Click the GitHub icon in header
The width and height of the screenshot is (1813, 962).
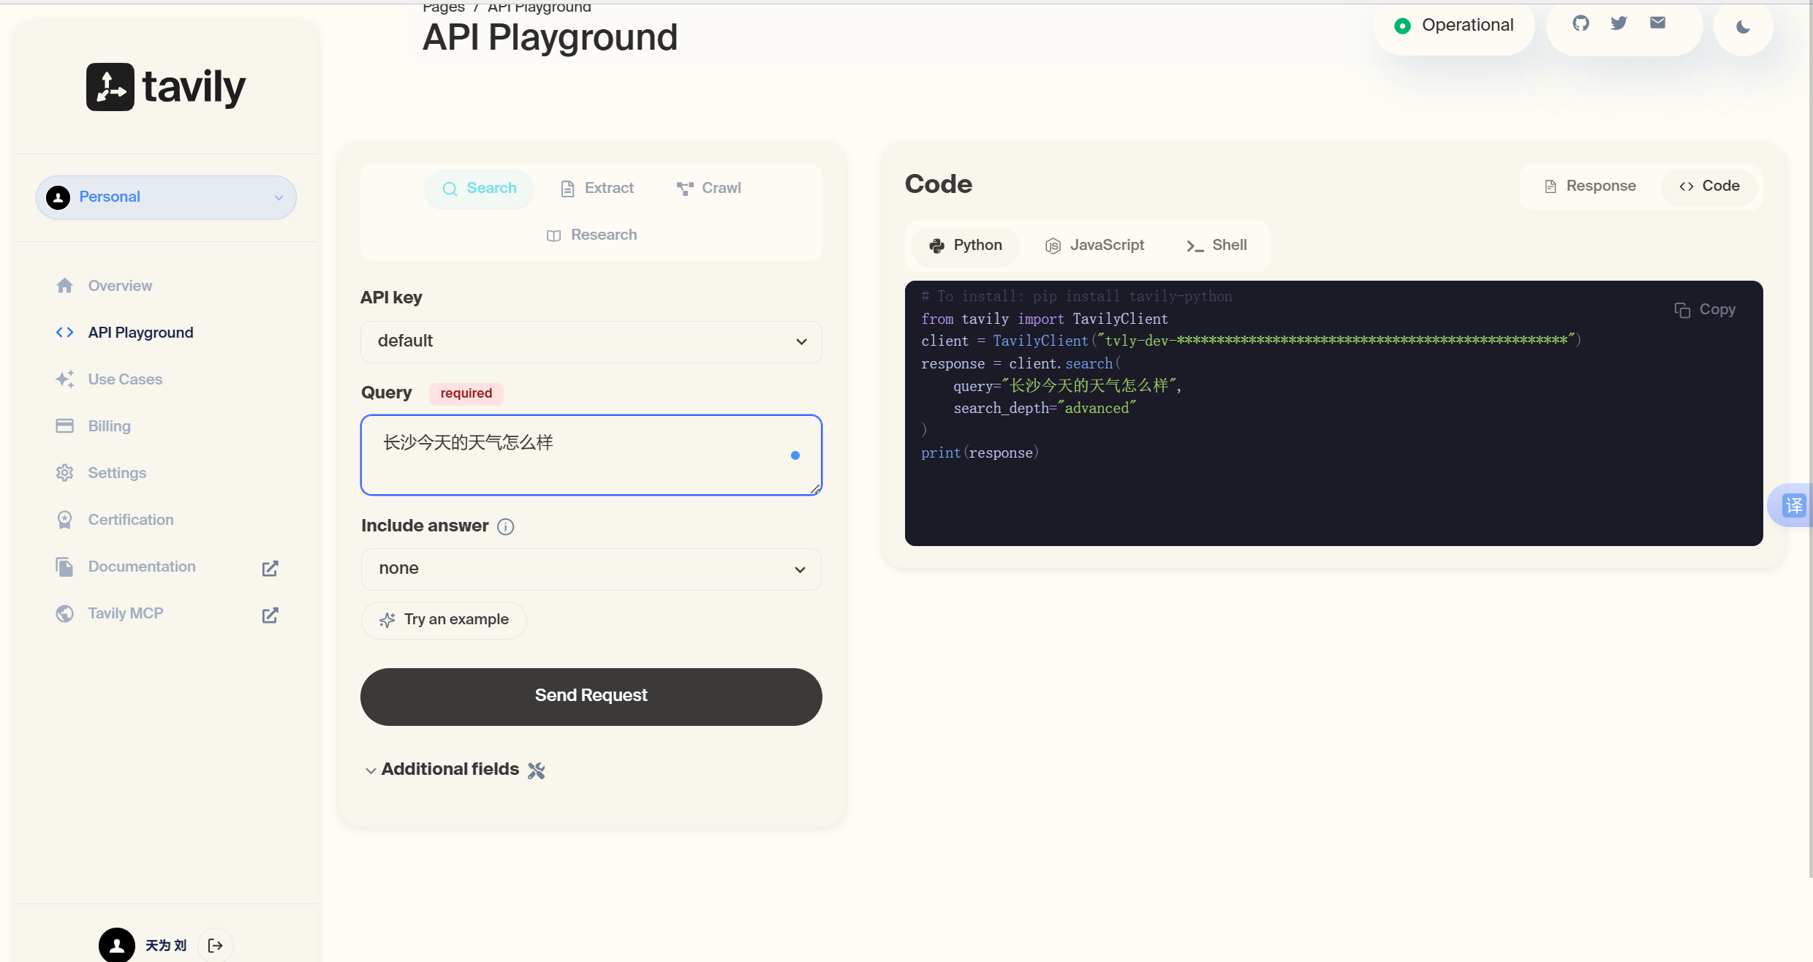click(1581, 23)
